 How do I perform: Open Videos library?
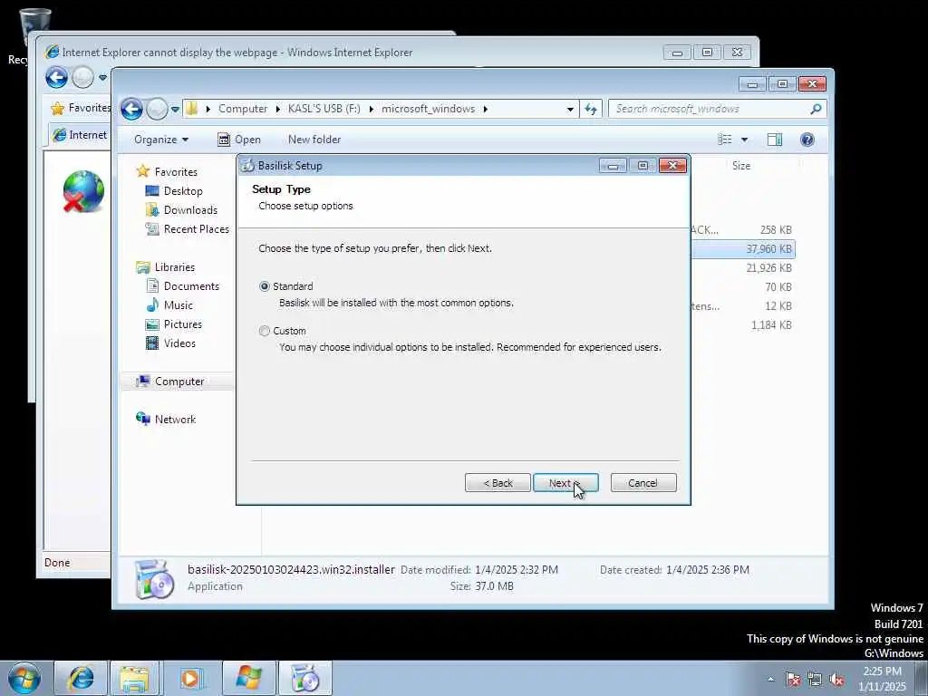pos(179,343)
